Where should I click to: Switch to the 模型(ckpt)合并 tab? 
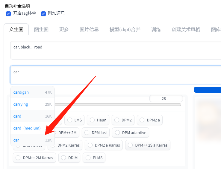[x=125, y=29]
